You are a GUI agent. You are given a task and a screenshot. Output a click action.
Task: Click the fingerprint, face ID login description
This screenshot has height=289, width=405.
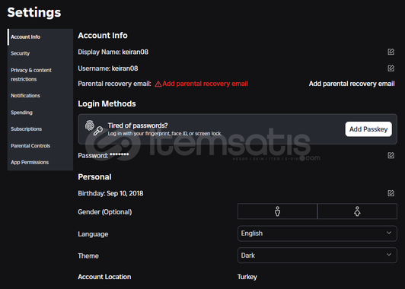pos(164,134)
